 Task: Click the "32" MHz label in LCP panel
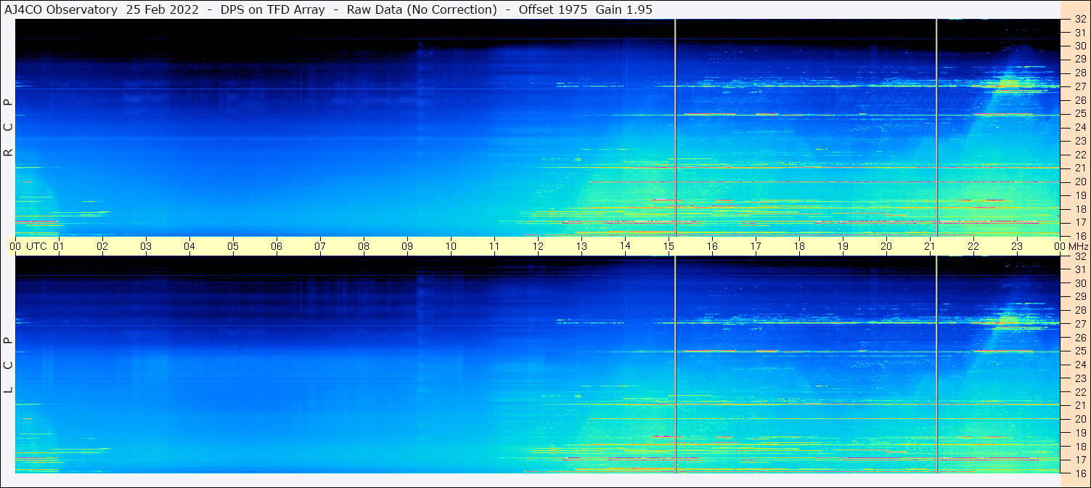[x=1080, y=256]
